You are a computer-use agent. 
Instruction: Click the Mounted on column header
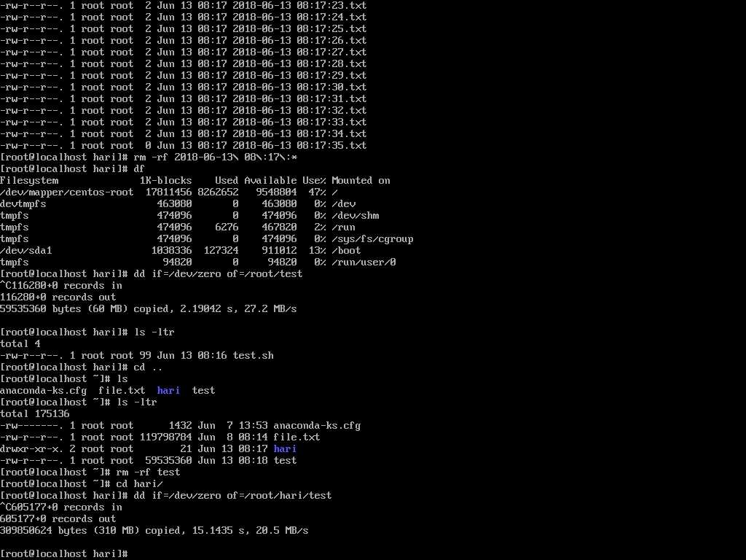coord(361,181)
